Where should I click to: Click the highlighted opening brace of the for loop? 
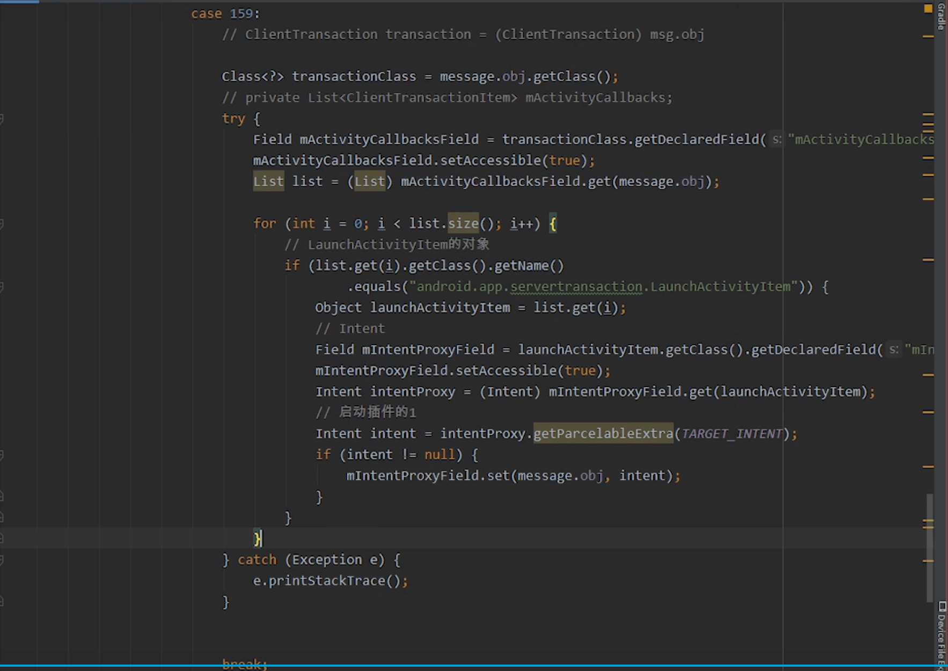tap(553, 223)
